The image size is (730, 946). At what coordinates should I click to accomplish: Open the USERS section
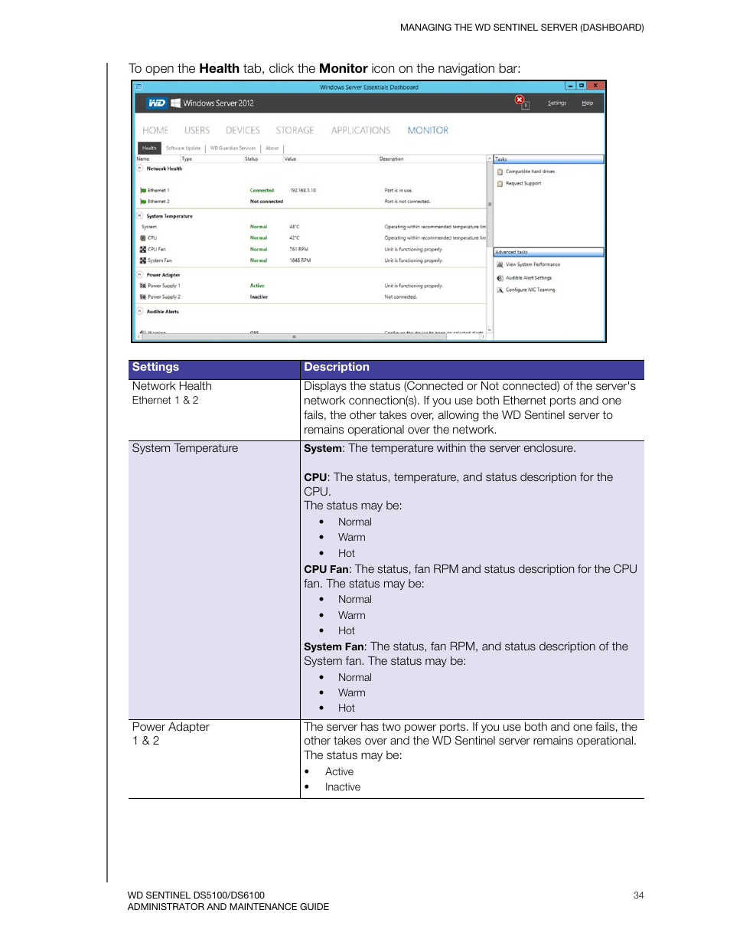coord(197,130)
